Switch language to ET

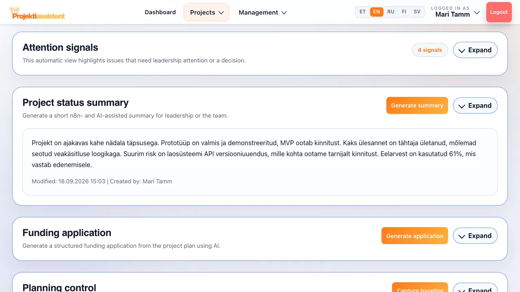(363, 12)
